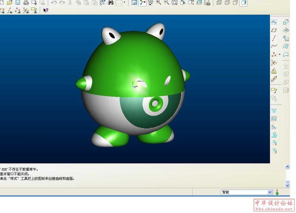Screen dimensions: 296x213
Task: Toggle datum axes visibility
Action: pos(10,10)
